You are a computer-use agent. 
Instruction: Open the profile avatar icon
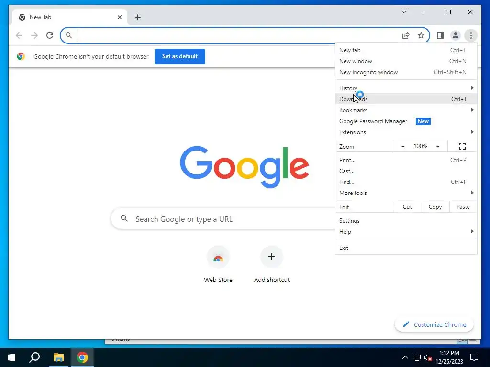tap(456, 35)
